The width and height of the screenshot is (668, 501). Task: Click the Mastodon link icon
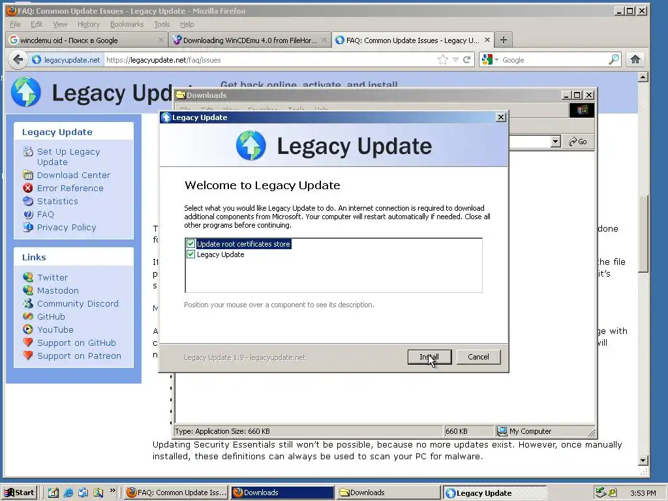pyautogui.click(x=28, y=290)
